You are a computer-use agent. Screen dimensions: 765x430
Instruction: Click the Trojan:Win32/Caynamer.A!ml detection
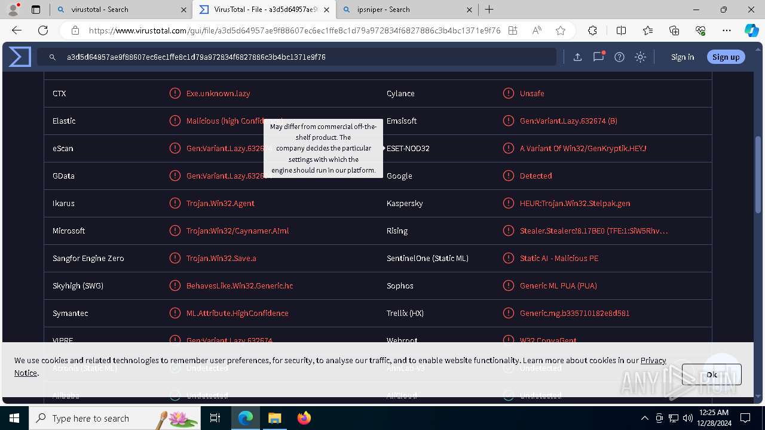(x=237, y=231)
